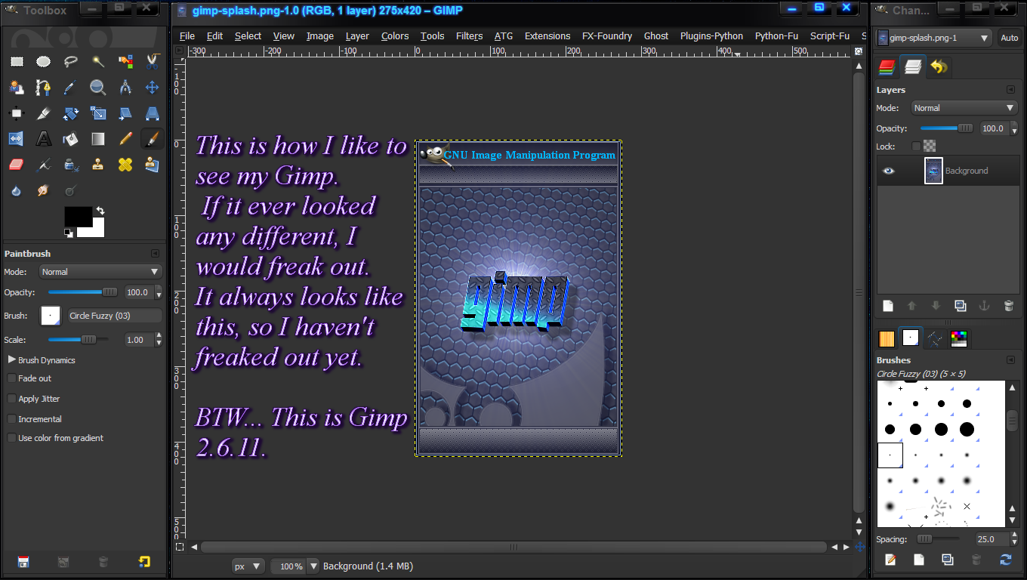Select the Color Picker eyedropper
The image size is (1027, 580).
71,88
